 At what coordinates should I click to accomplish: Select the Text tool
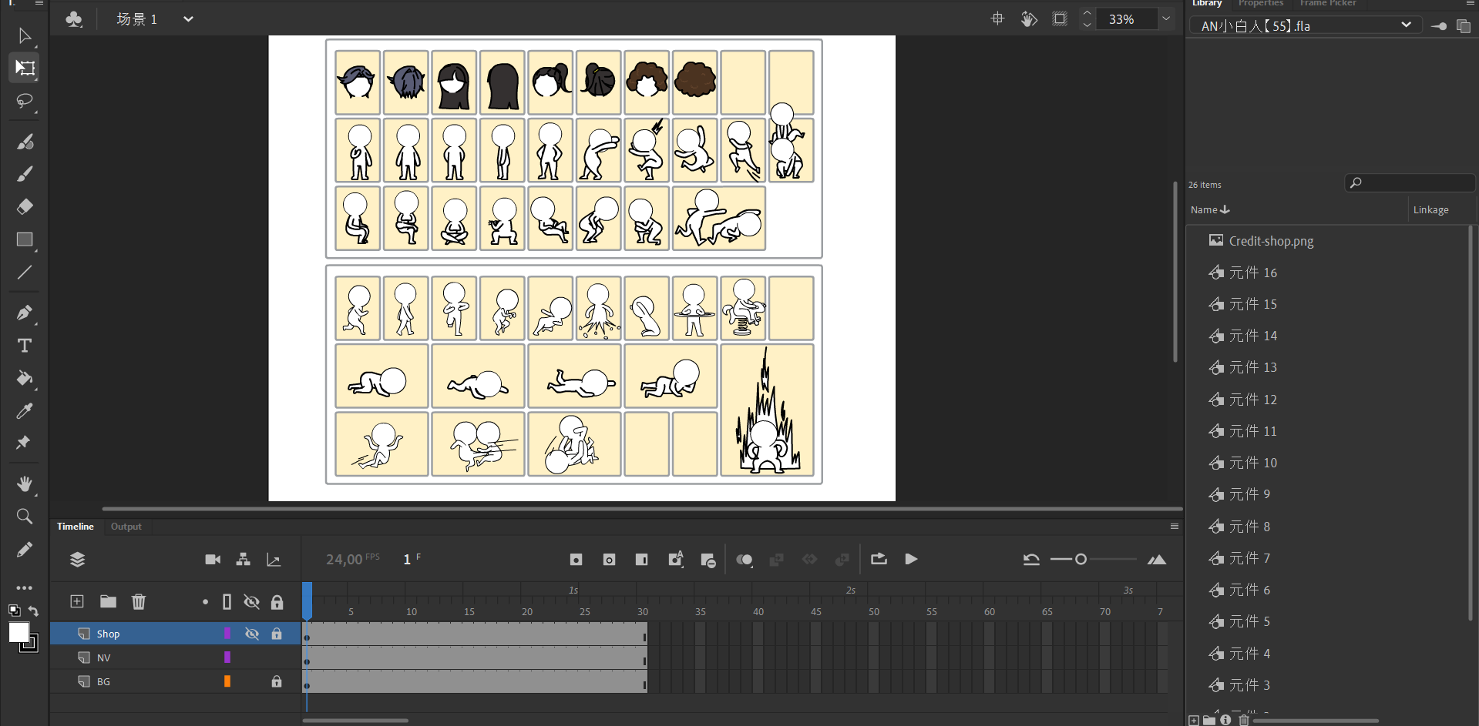(25, 346)
